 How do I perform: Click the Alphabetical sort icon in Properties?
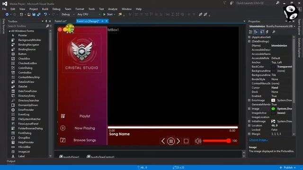click(x=256, y=32)
